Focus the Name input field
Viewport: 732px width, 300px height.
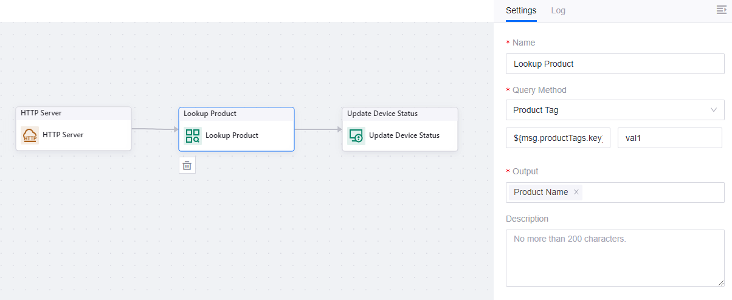click(x=615, y=64)
